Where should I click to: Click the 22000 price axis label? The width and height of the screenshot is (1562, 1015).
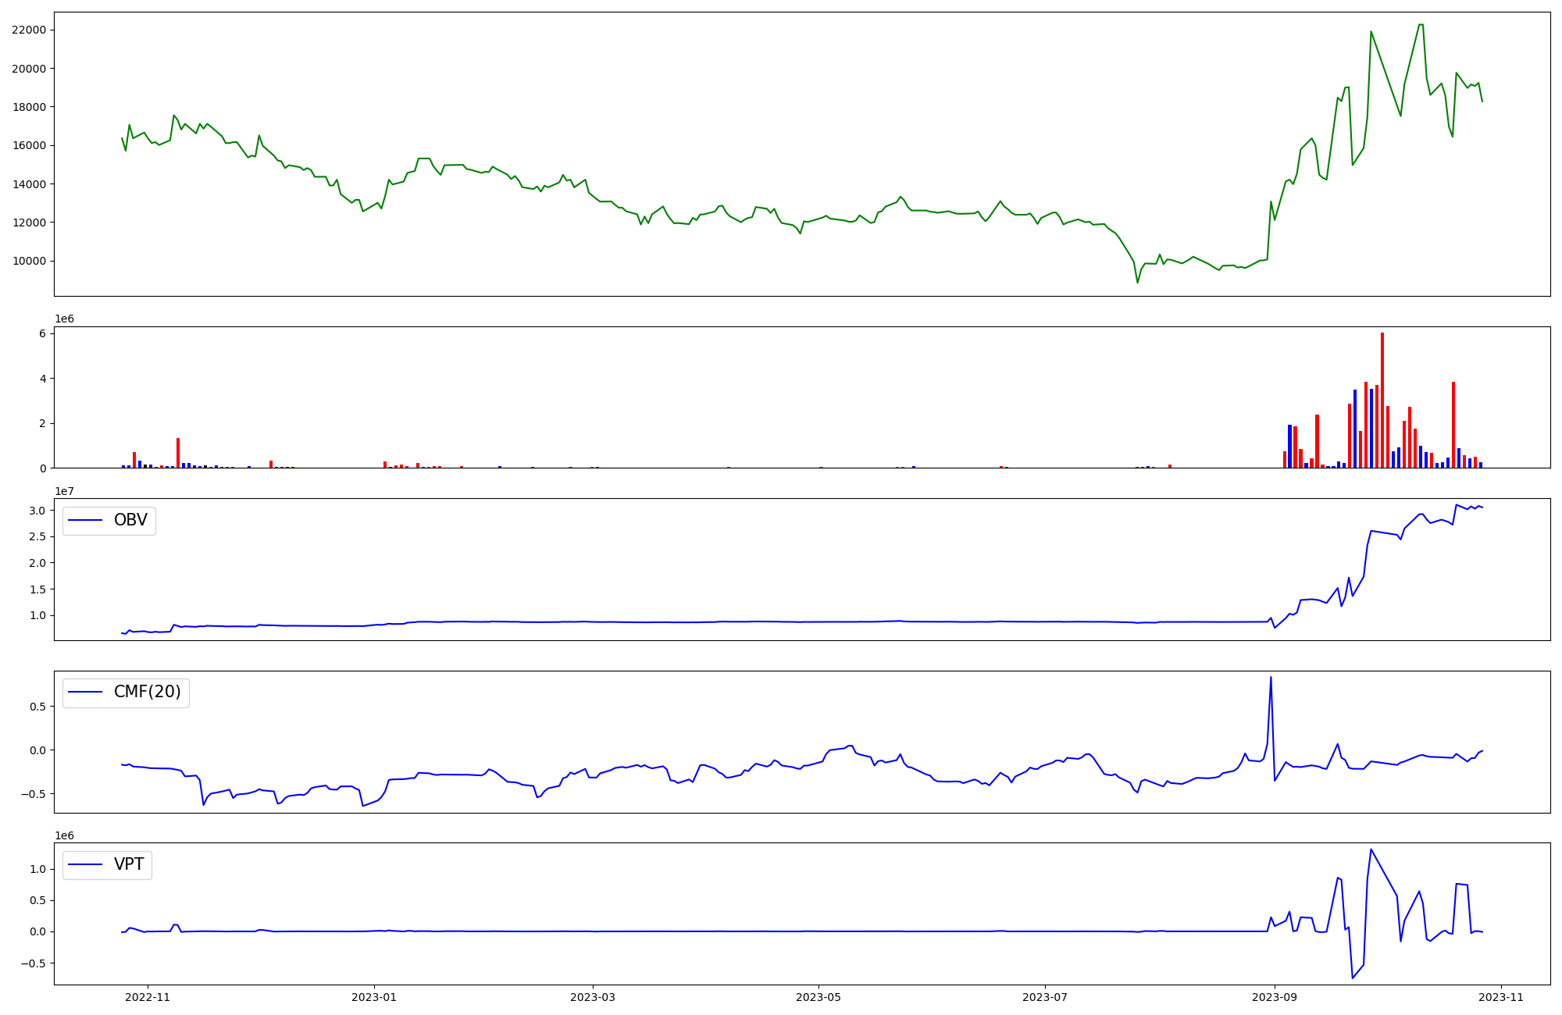28,30
